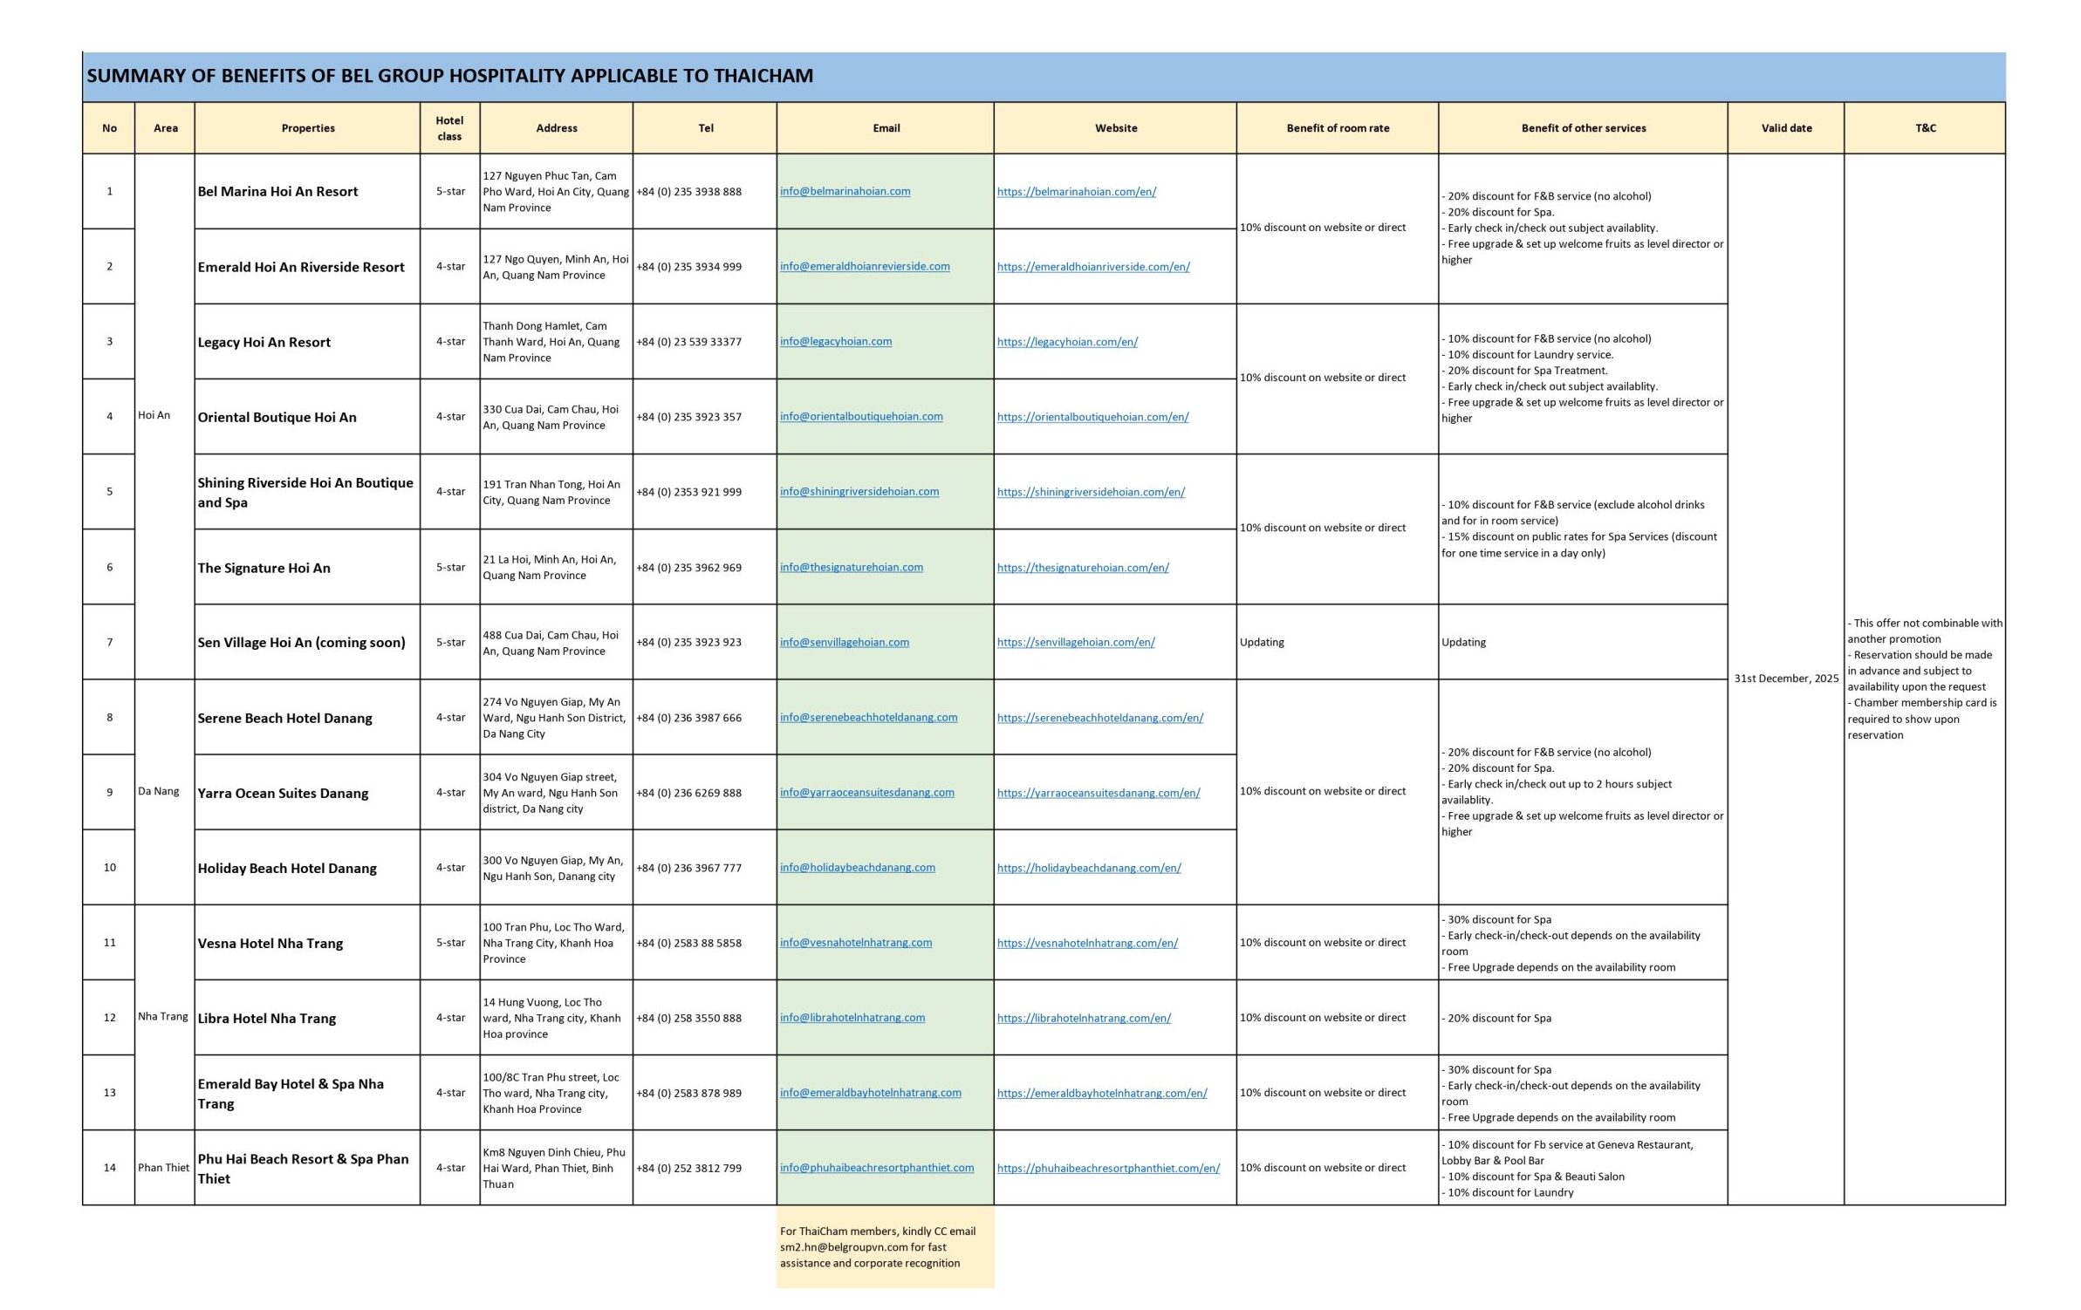
Task: Open info@senvillagehoian.com email link
Action: [x=845, y=642]
